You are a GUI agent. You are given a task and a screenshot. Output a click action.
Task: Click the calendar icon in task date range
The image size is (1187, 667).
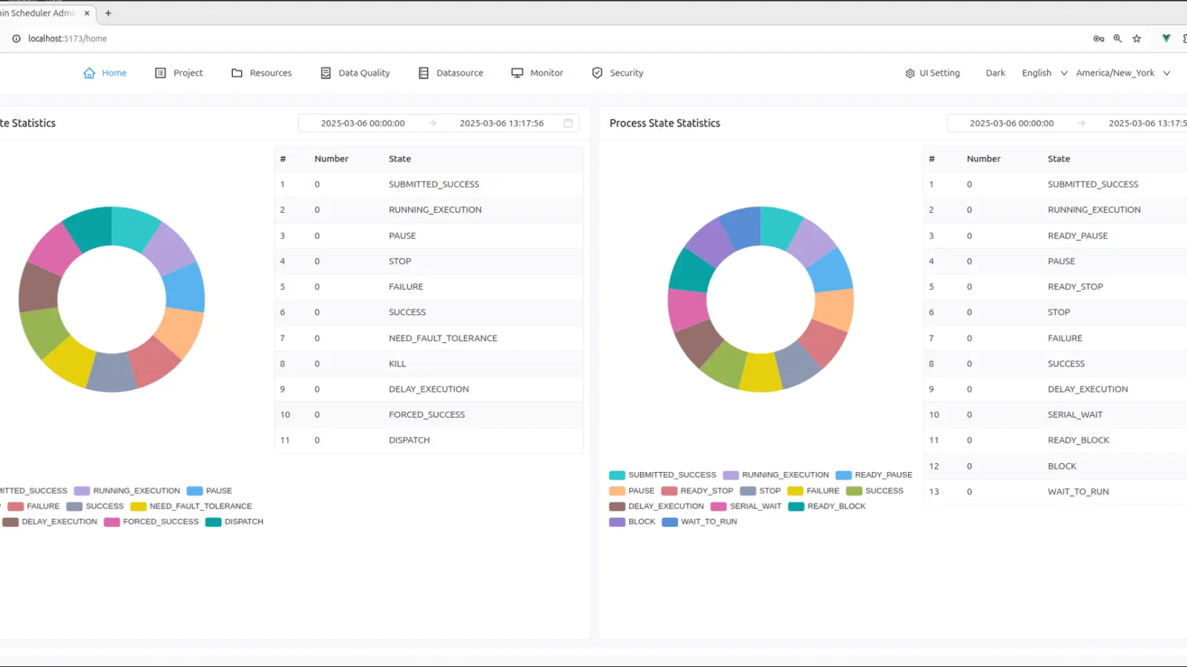[568, 123]
